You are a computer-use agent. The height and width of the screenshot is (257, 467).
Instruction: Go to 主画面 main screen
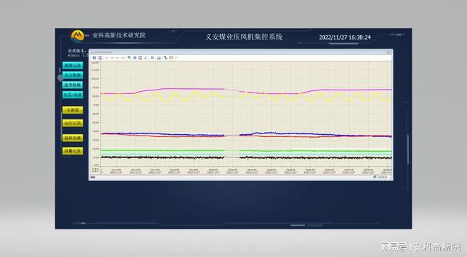[73, 110]
